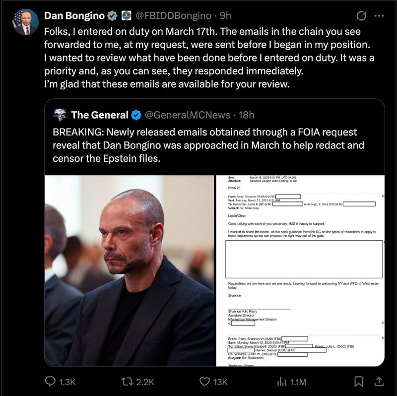
Task: Click the 9h timestamp to open the tweet
Action: (x=225, y=15)
